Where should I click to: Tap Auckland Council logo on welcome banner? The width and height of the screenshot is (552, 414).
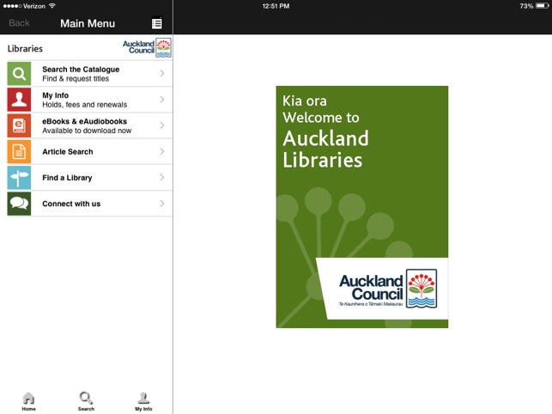(x=387, y=289)
